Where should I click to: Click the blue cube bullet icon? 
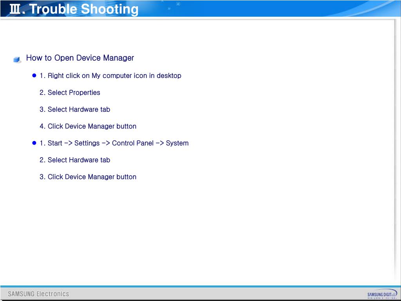(17, 60)
